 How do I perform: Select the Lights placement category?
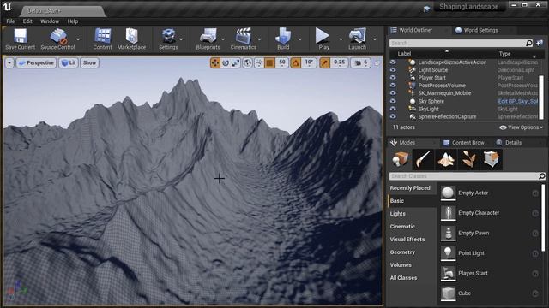398,214
